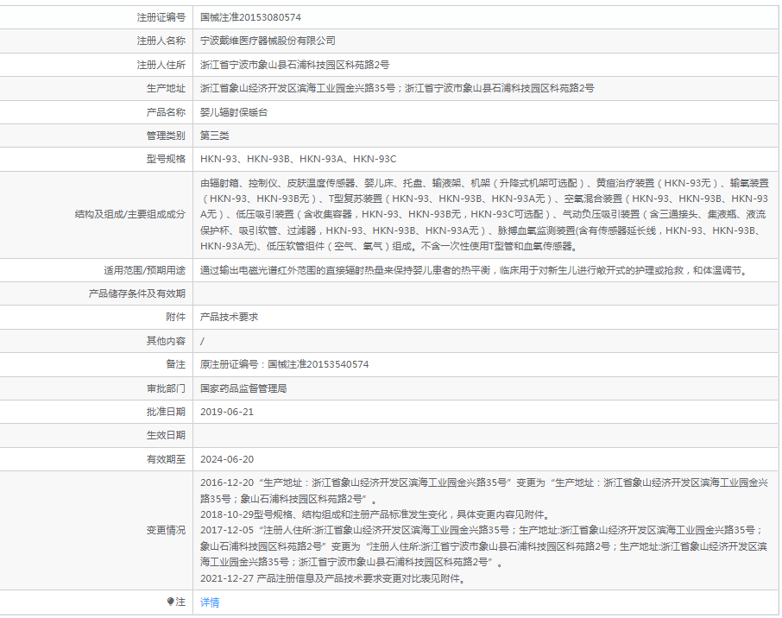782x618 pixels.
Task: Select the 产品技术要求 attachment text
Action: tap(229, 318)
